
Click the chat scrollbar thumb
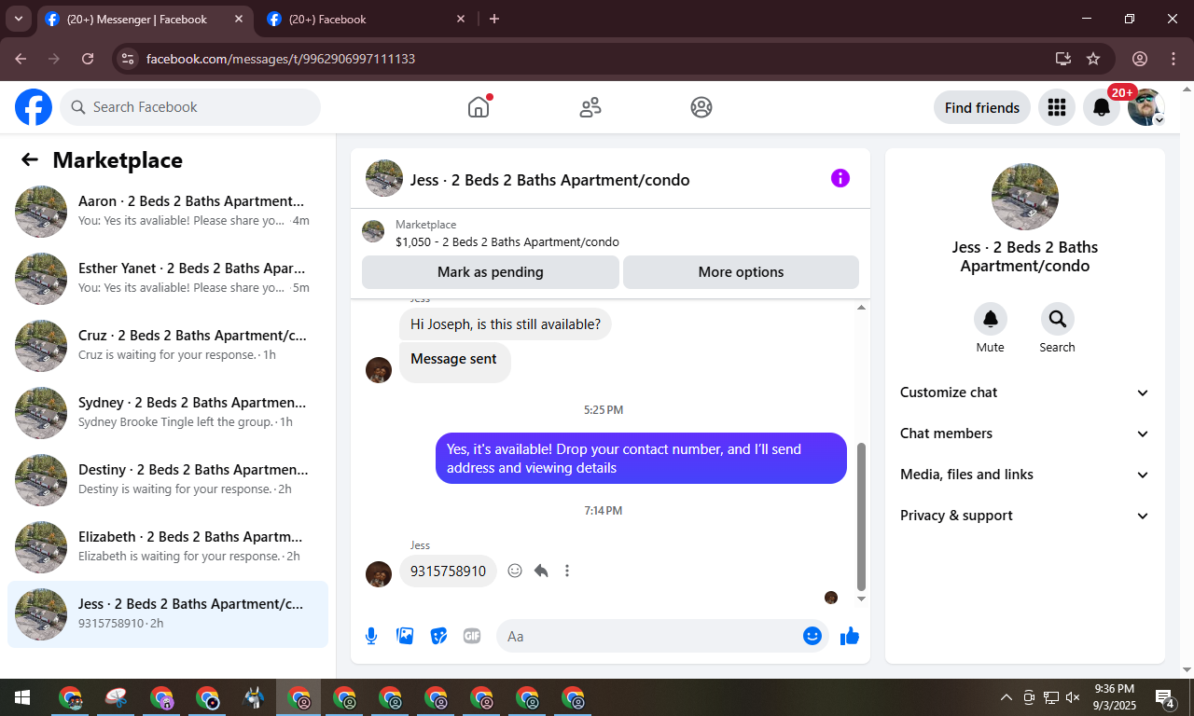861,516
